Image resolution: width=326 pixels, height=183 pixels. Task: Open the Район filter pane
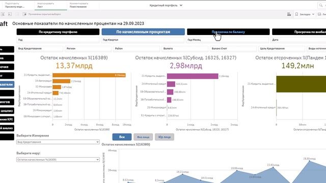(x=137, y=49)
